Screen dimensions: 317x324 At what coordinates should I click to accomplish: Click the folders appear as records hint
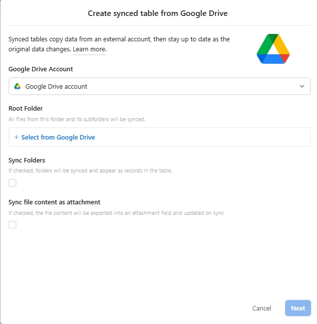pos(91,170)
